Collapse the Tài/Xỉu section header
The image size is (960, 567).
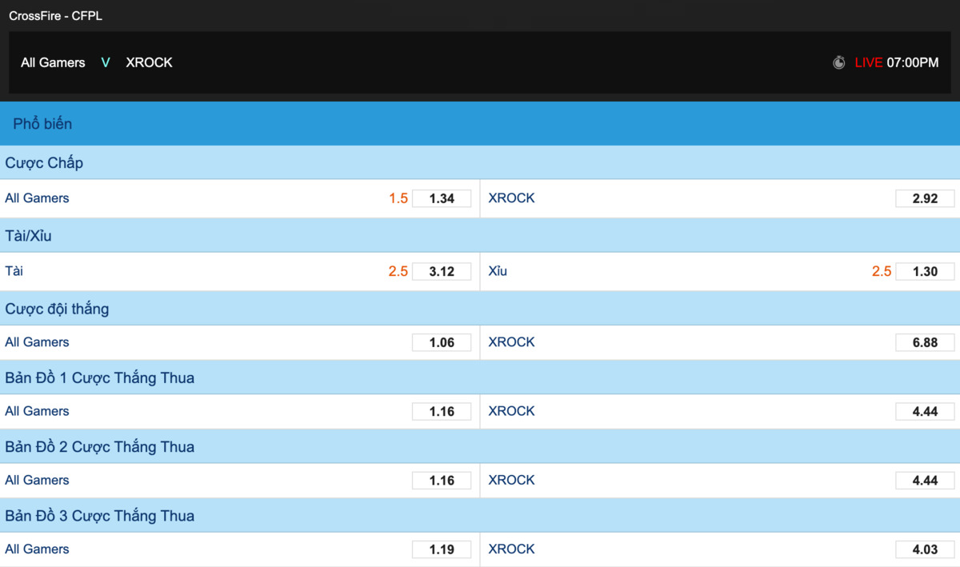(x=29, y=236)
